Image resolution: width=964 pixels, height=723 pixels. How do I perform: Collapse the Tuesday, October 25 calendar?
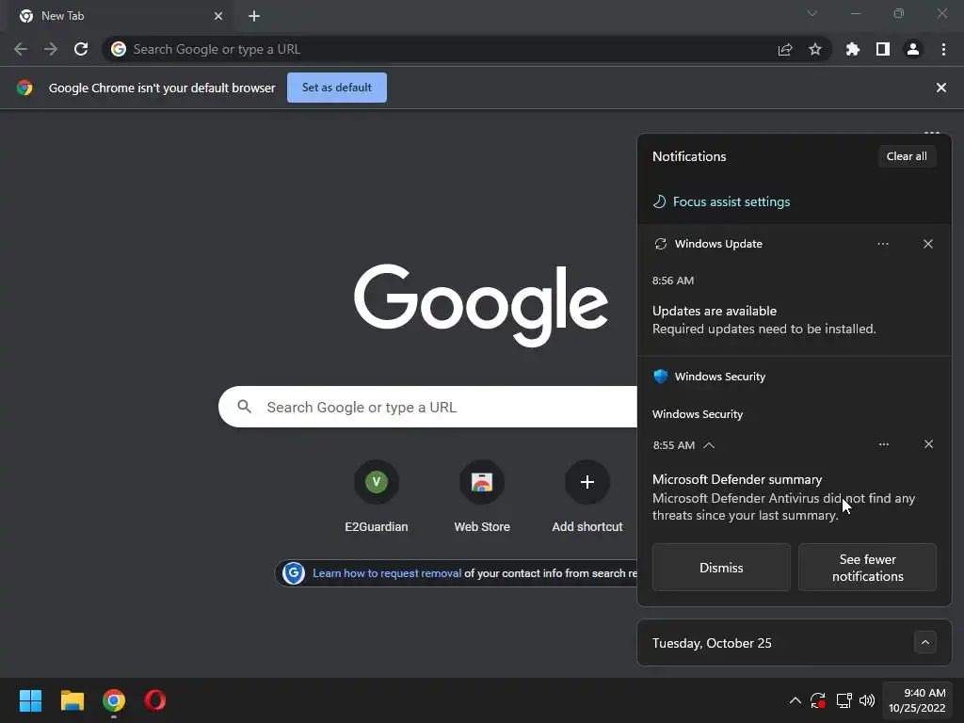click(x=925, y=642)
